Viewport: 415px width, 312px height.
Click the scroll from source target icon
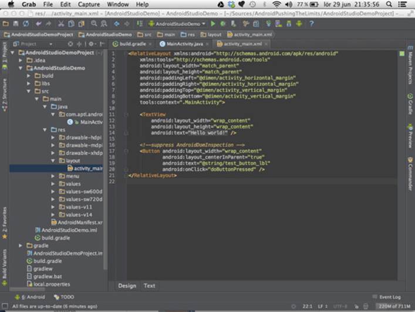(x=70, y=44)
